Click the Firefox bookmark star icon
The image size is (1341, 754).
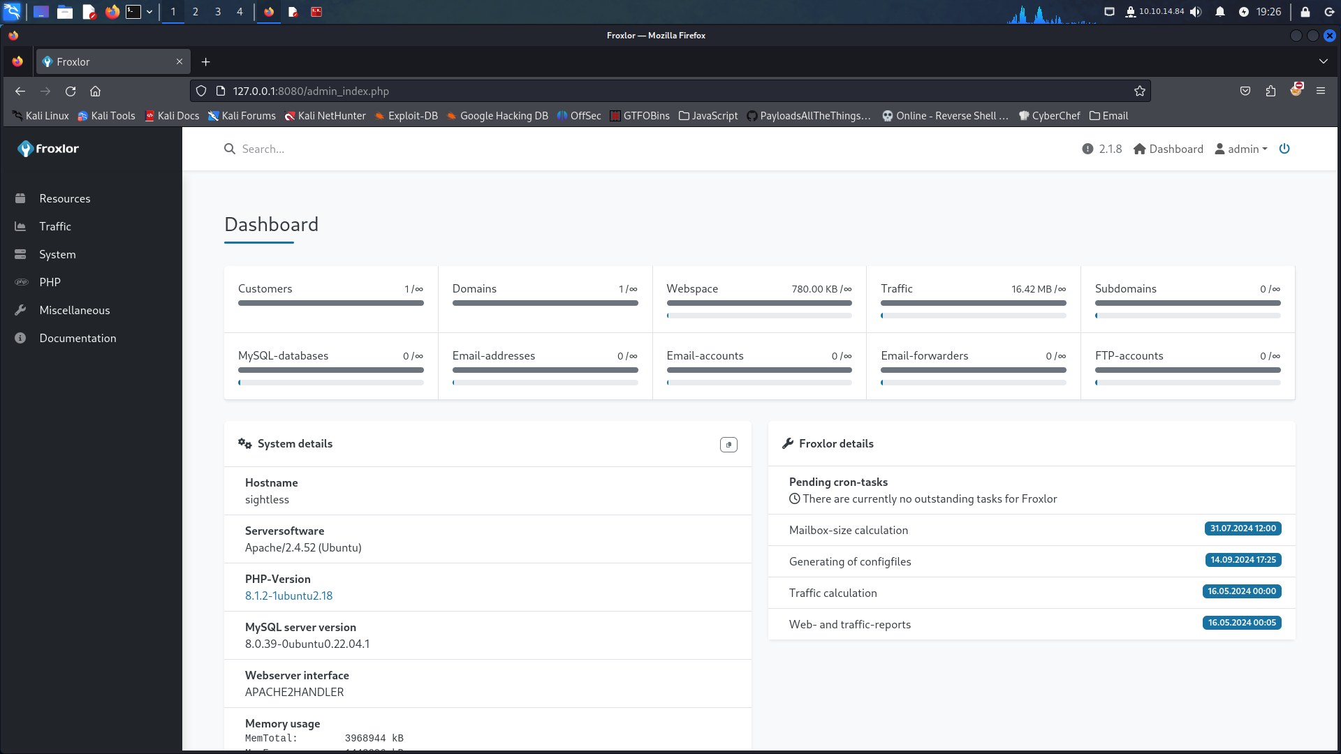click(1139, 91)
